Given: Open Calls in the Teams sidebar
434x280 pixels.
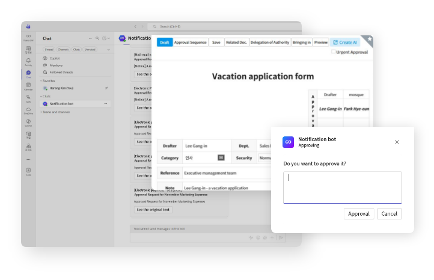Looking at the screenshot, I should coord(28,98).
